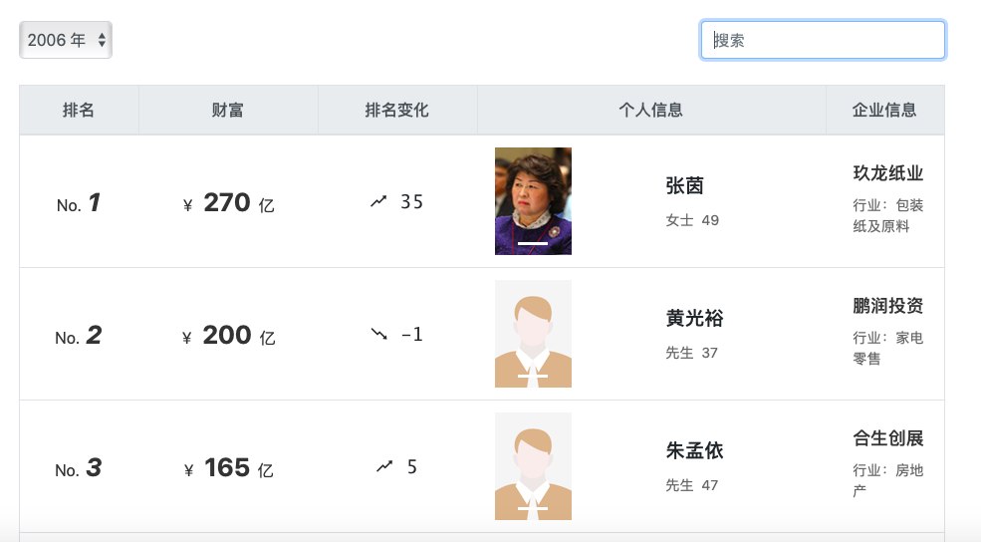This screenshot has width=981, height=542.
Task: Click the 财富 column header
Action: (228, 111)
